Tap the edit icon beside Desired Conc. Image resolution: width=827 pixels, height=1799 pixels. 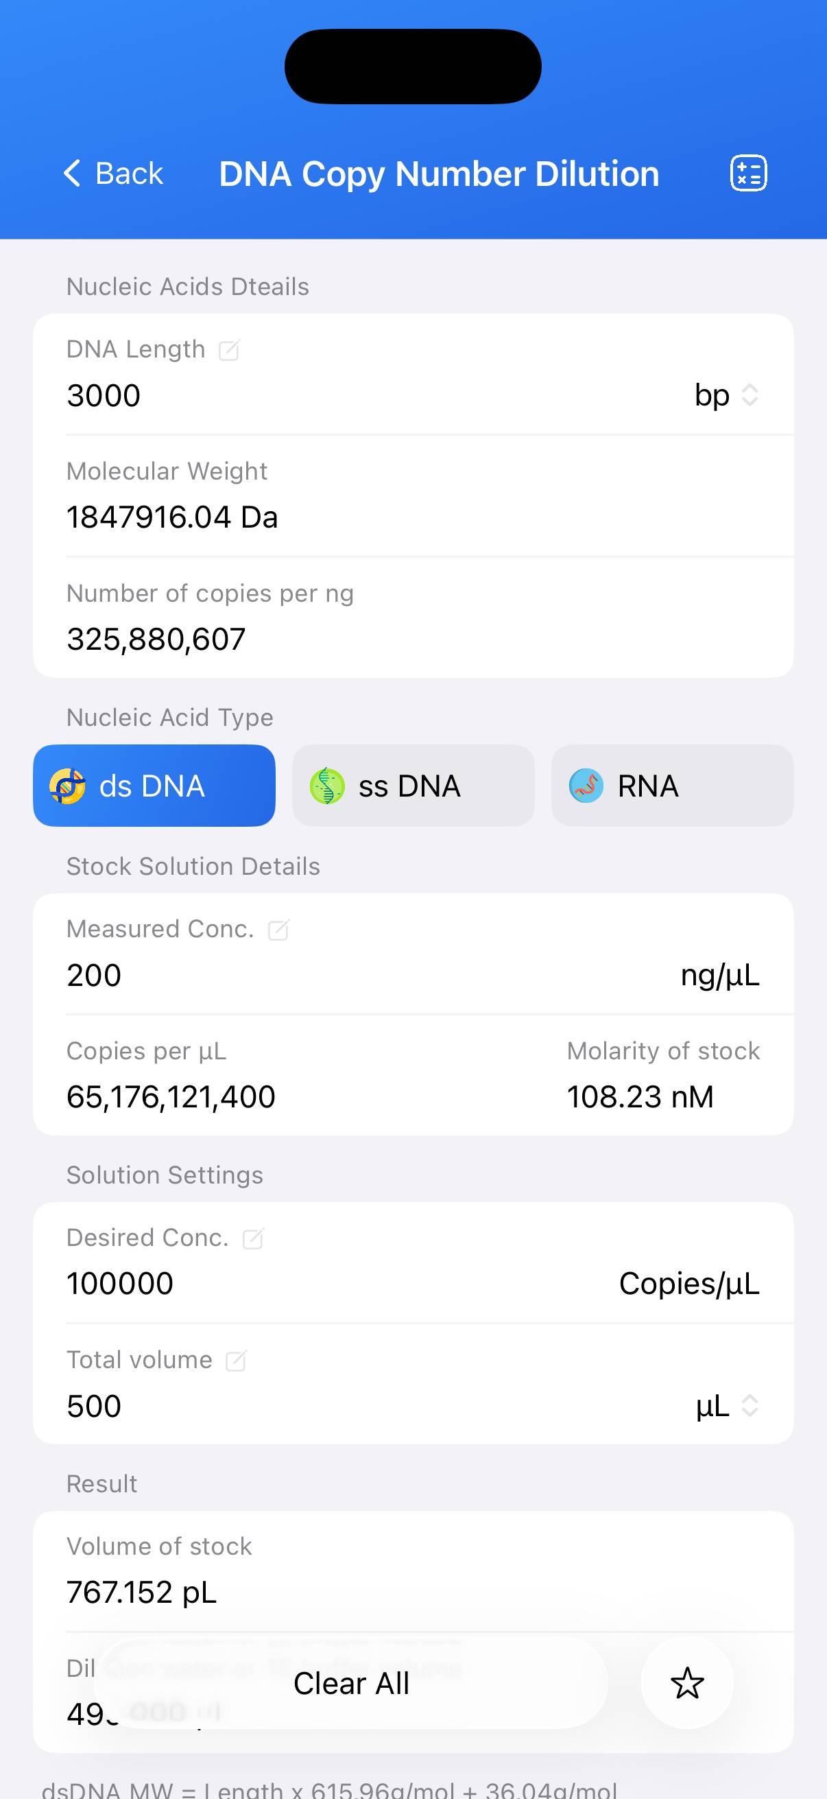pos(252,1238)
